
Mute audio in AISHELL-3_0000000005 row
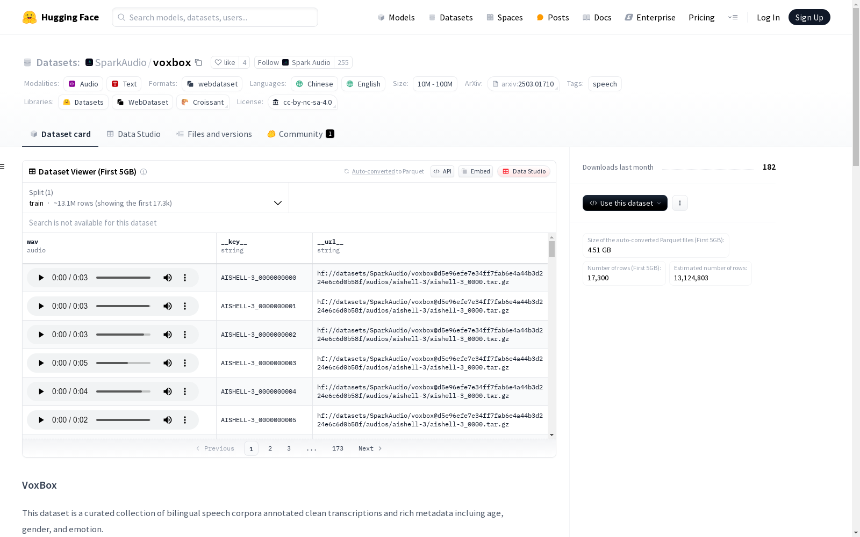pyautogui.click(x=168, y=420)
